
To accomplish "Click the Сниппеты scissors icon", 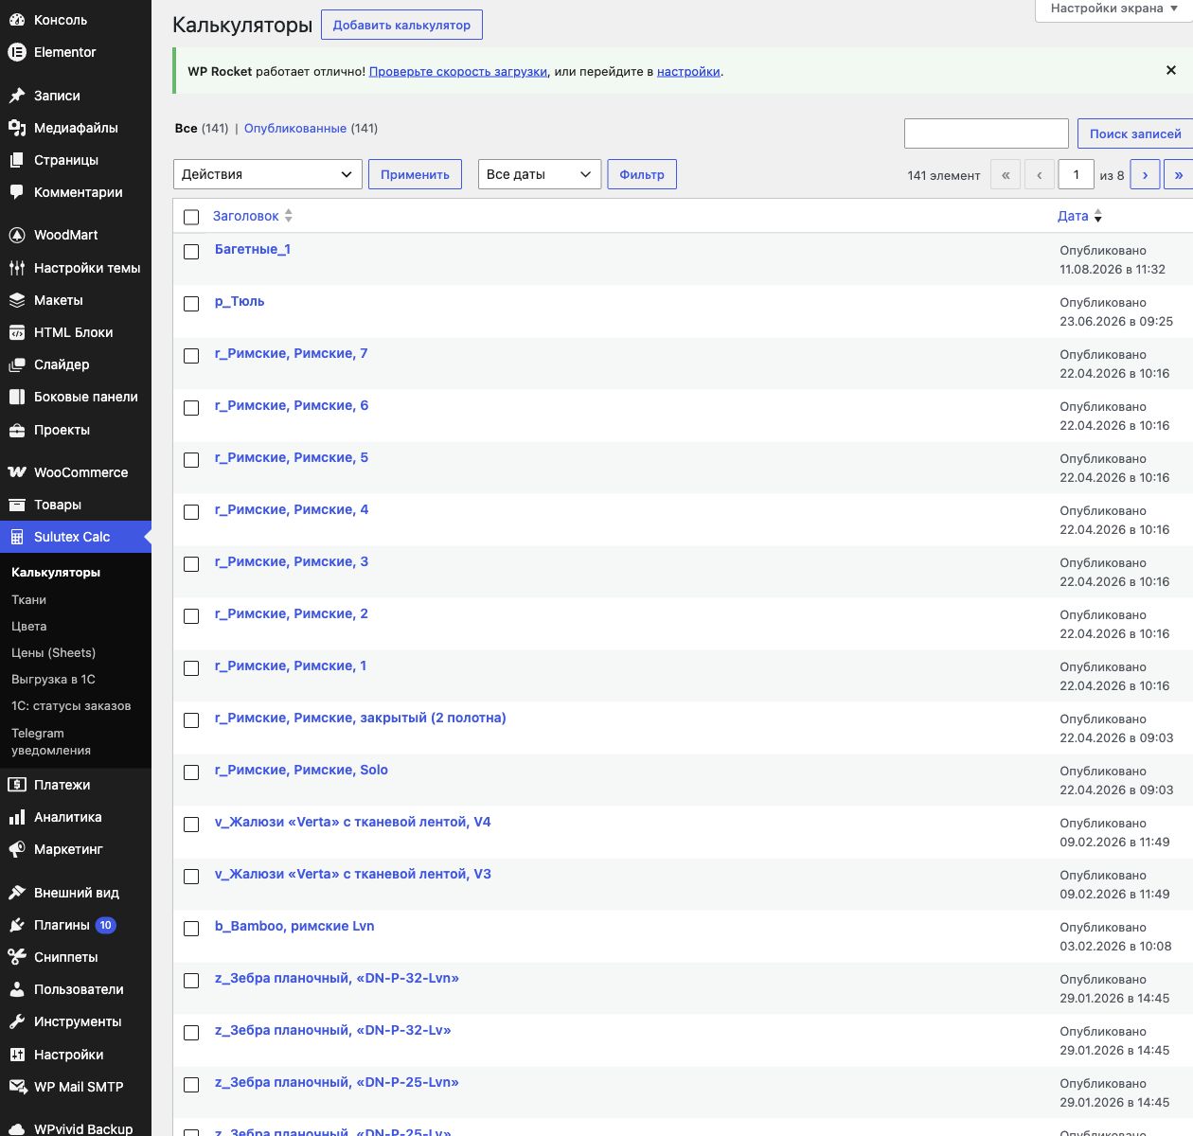I will coord(17,957).
